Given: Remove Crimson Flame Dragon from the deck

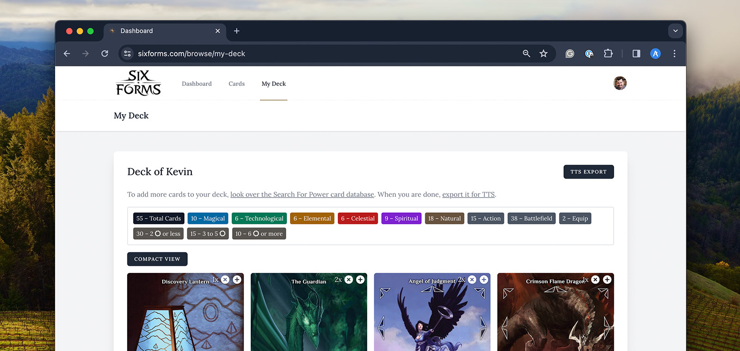Looking at the screenshot, I should pos(596,279).
